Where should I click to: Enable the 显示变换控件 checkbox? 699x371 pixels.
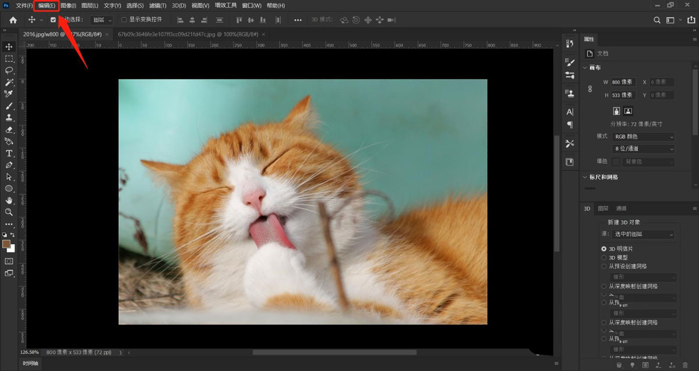[124, 20]
